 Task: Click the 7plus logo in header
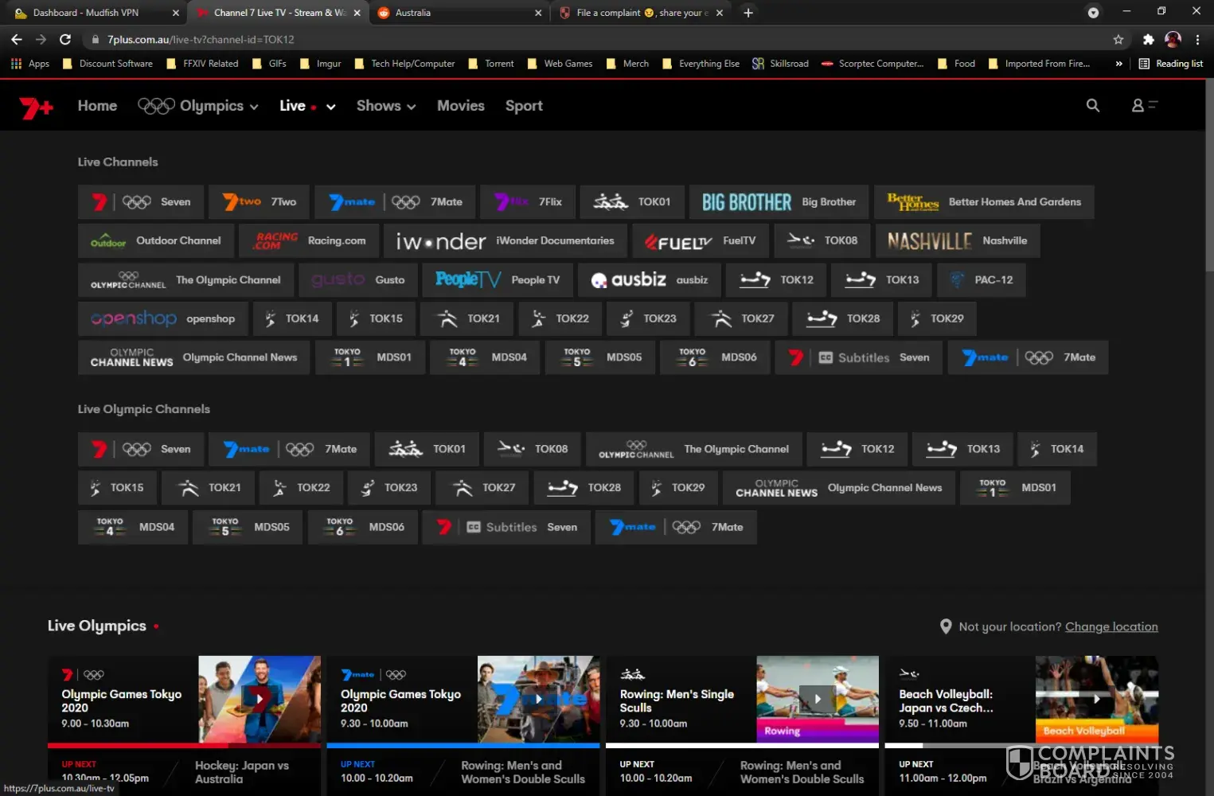click(36, 107)
